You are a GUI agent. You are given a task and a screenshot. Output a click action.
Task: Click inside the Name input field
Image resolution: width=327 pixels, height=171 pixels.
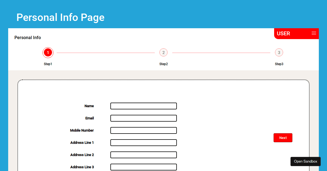coord(143,106)
